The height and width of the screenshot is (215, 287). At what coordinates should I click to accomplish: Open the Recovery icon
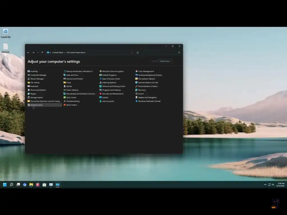(136, 90)
